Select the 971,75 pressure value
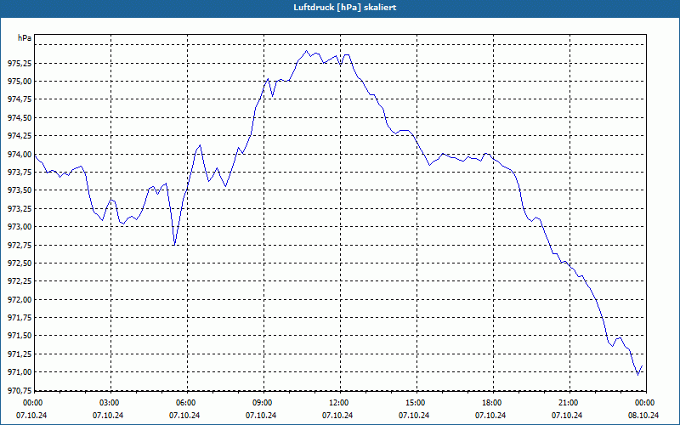Image resolution: width=680 pixels, height=425 pixels. point(20,318)
